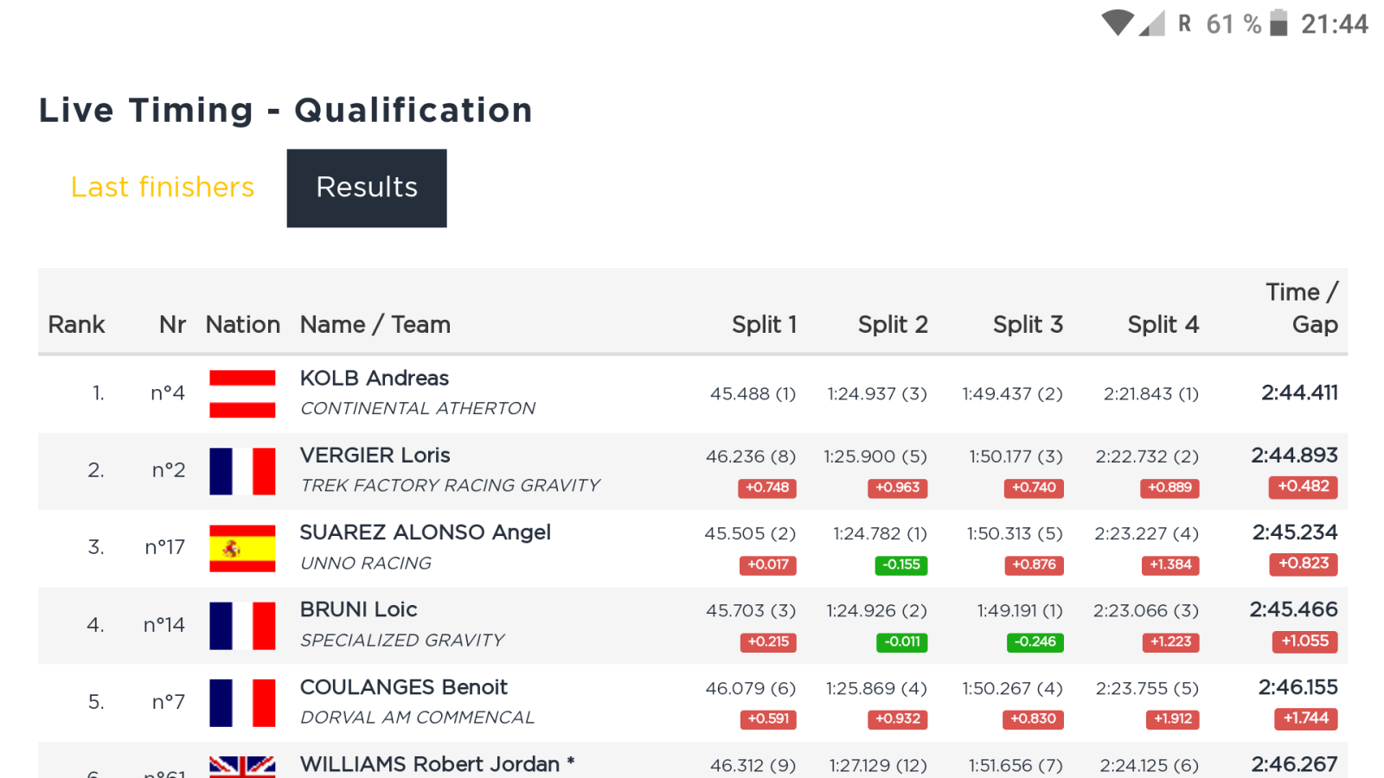The height and width of the screenshot is (778, 1384).
Task: Click the cellular signal icon
Action: point(1151,23)
